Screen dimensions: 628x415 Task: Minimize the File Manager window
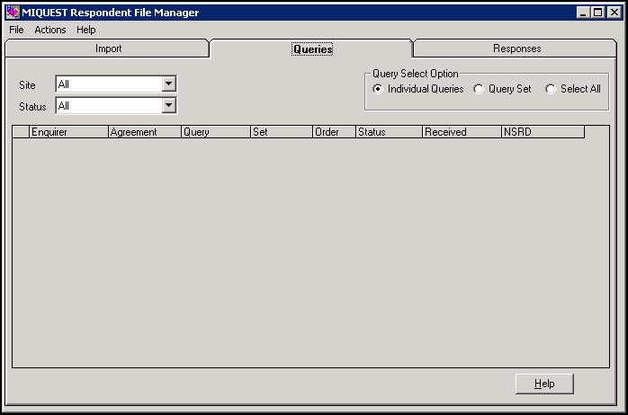coord(584,13)
